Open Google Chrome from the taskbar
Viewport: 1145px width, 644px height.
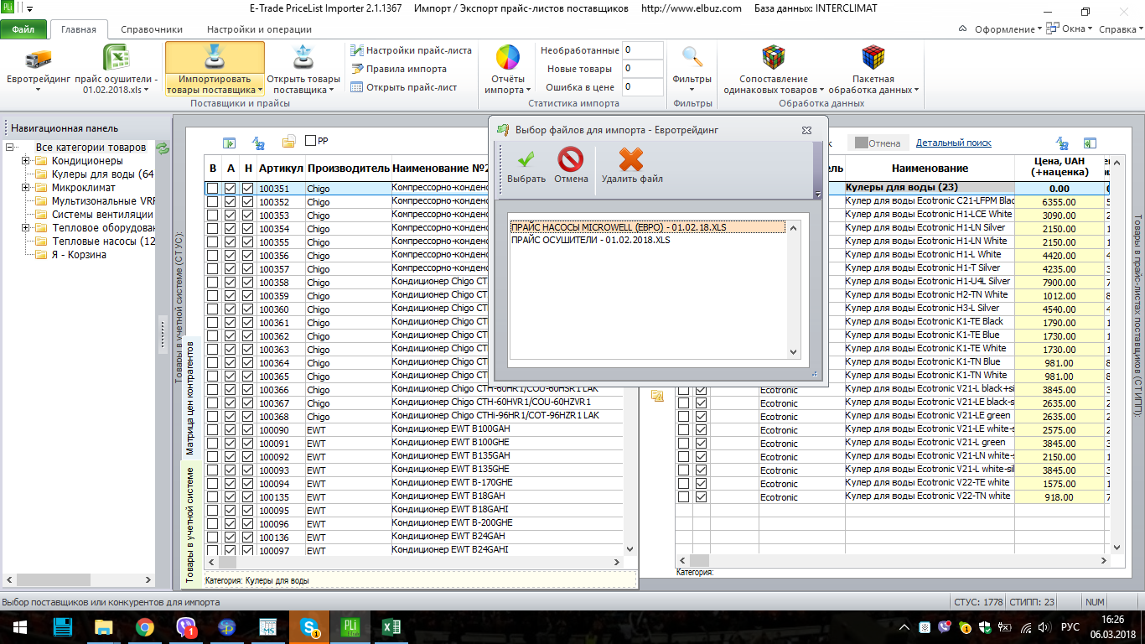[145, 626]
